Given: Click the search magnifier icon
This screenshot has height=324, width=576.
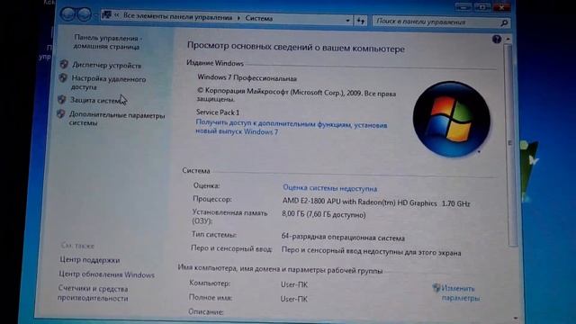Looking at the screenshot, I should (504, 22).
